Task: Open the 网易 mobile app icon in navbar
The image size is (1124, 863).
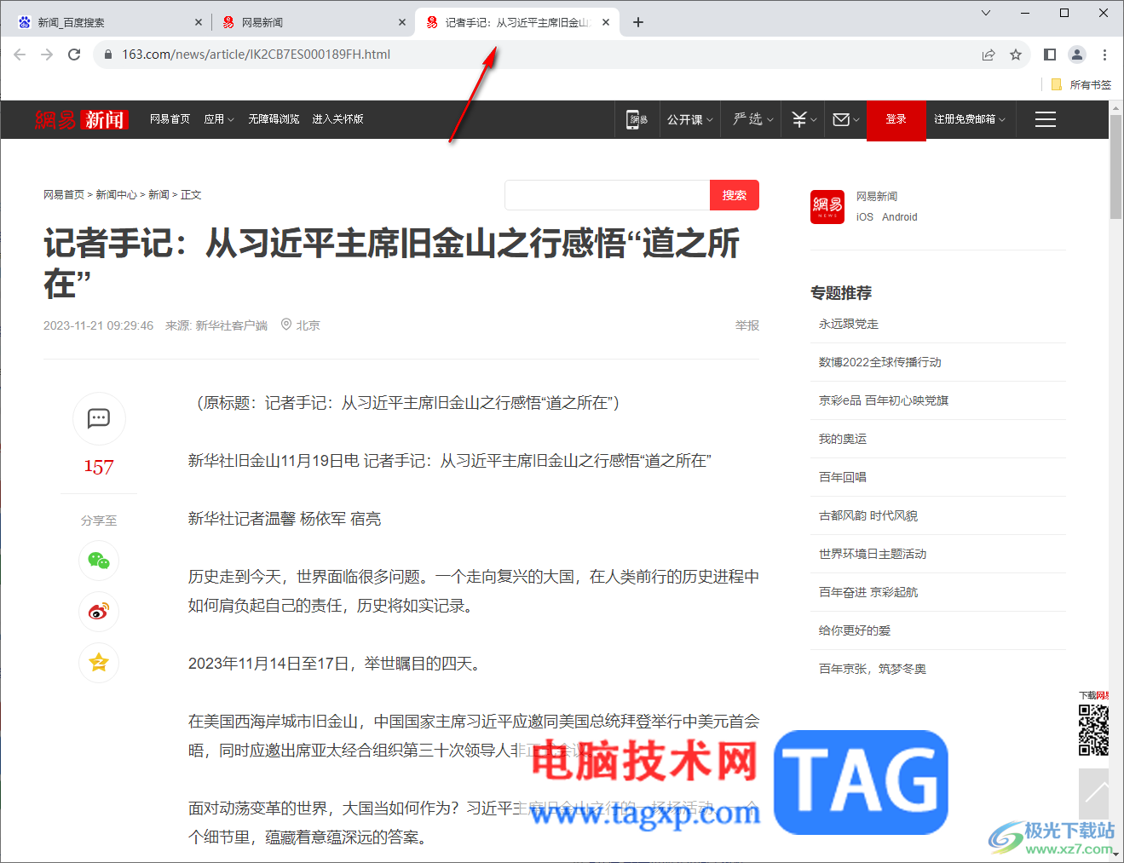Action: (x=637, y=119)
